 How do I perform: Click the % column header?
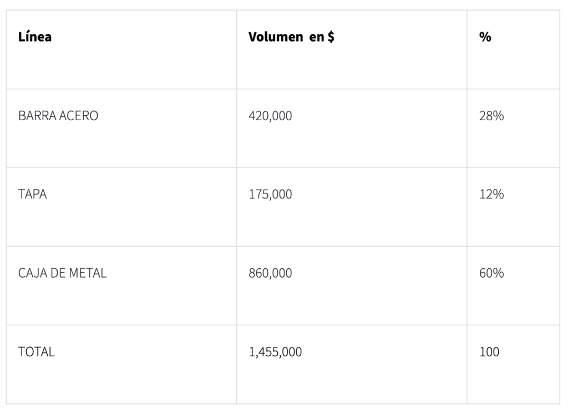(485, 38)
